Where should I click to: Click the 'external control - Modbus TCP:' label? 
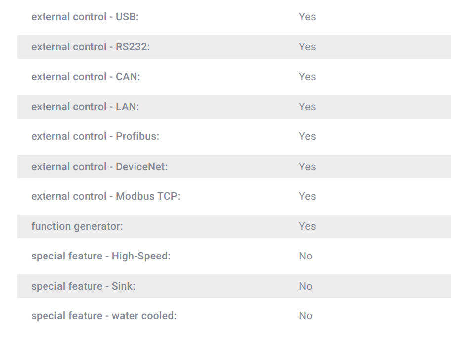point(105,196)
